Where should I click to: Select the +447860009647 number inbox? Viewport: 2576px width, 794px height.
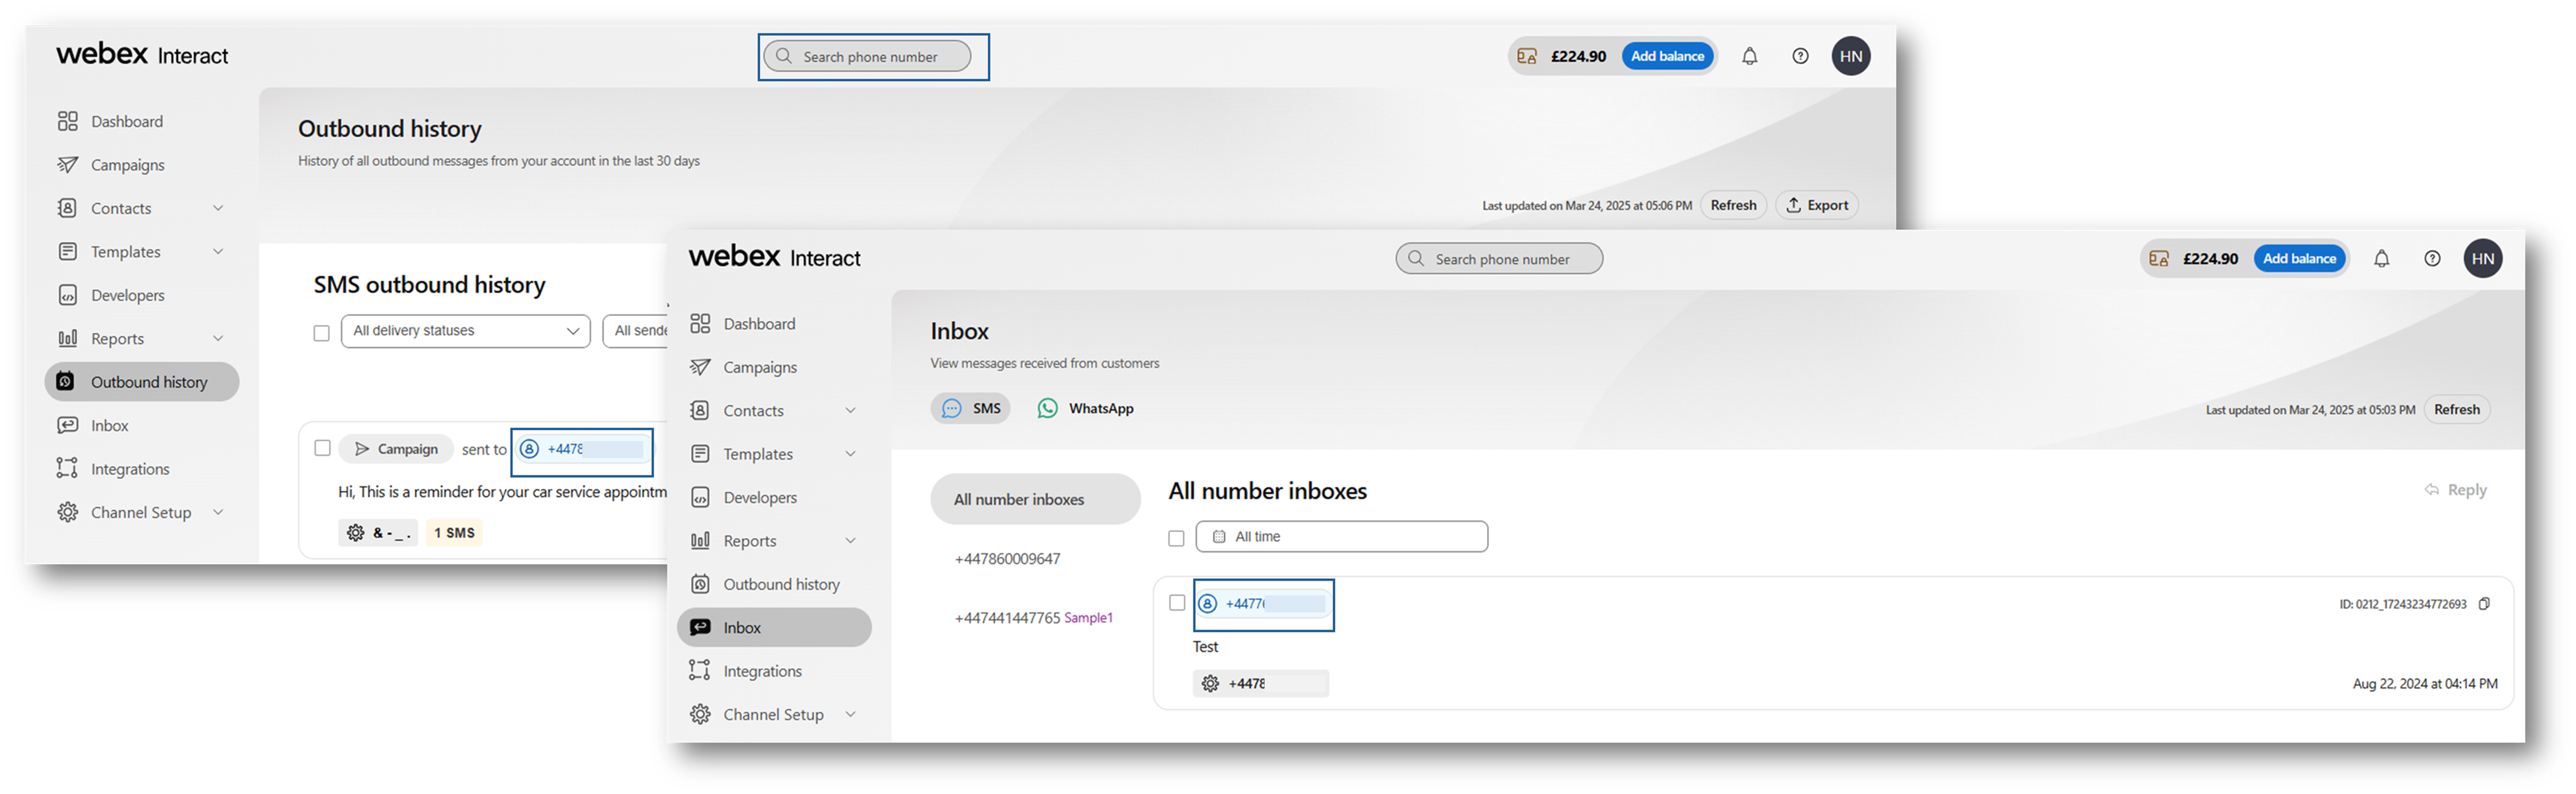coord(1007,558)
